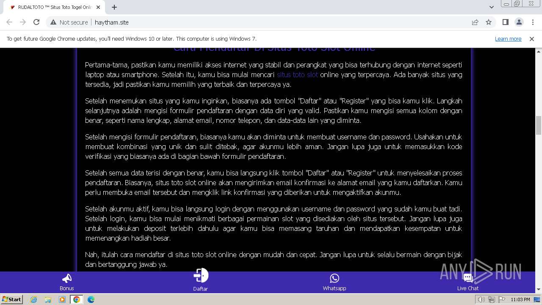Open a new tab with plus button
The width and height of the screenshot is (542, 305).
[x=114, y=7]
